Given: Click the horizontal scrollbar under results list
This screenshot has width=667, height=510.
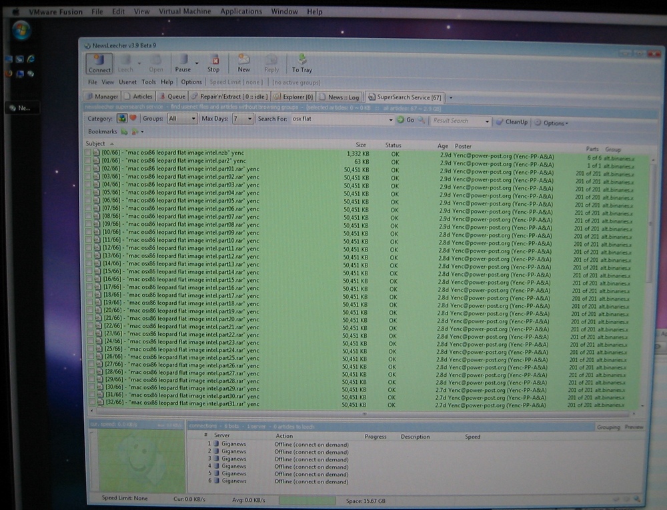Looking at the screenshot, I should point(364,413).
